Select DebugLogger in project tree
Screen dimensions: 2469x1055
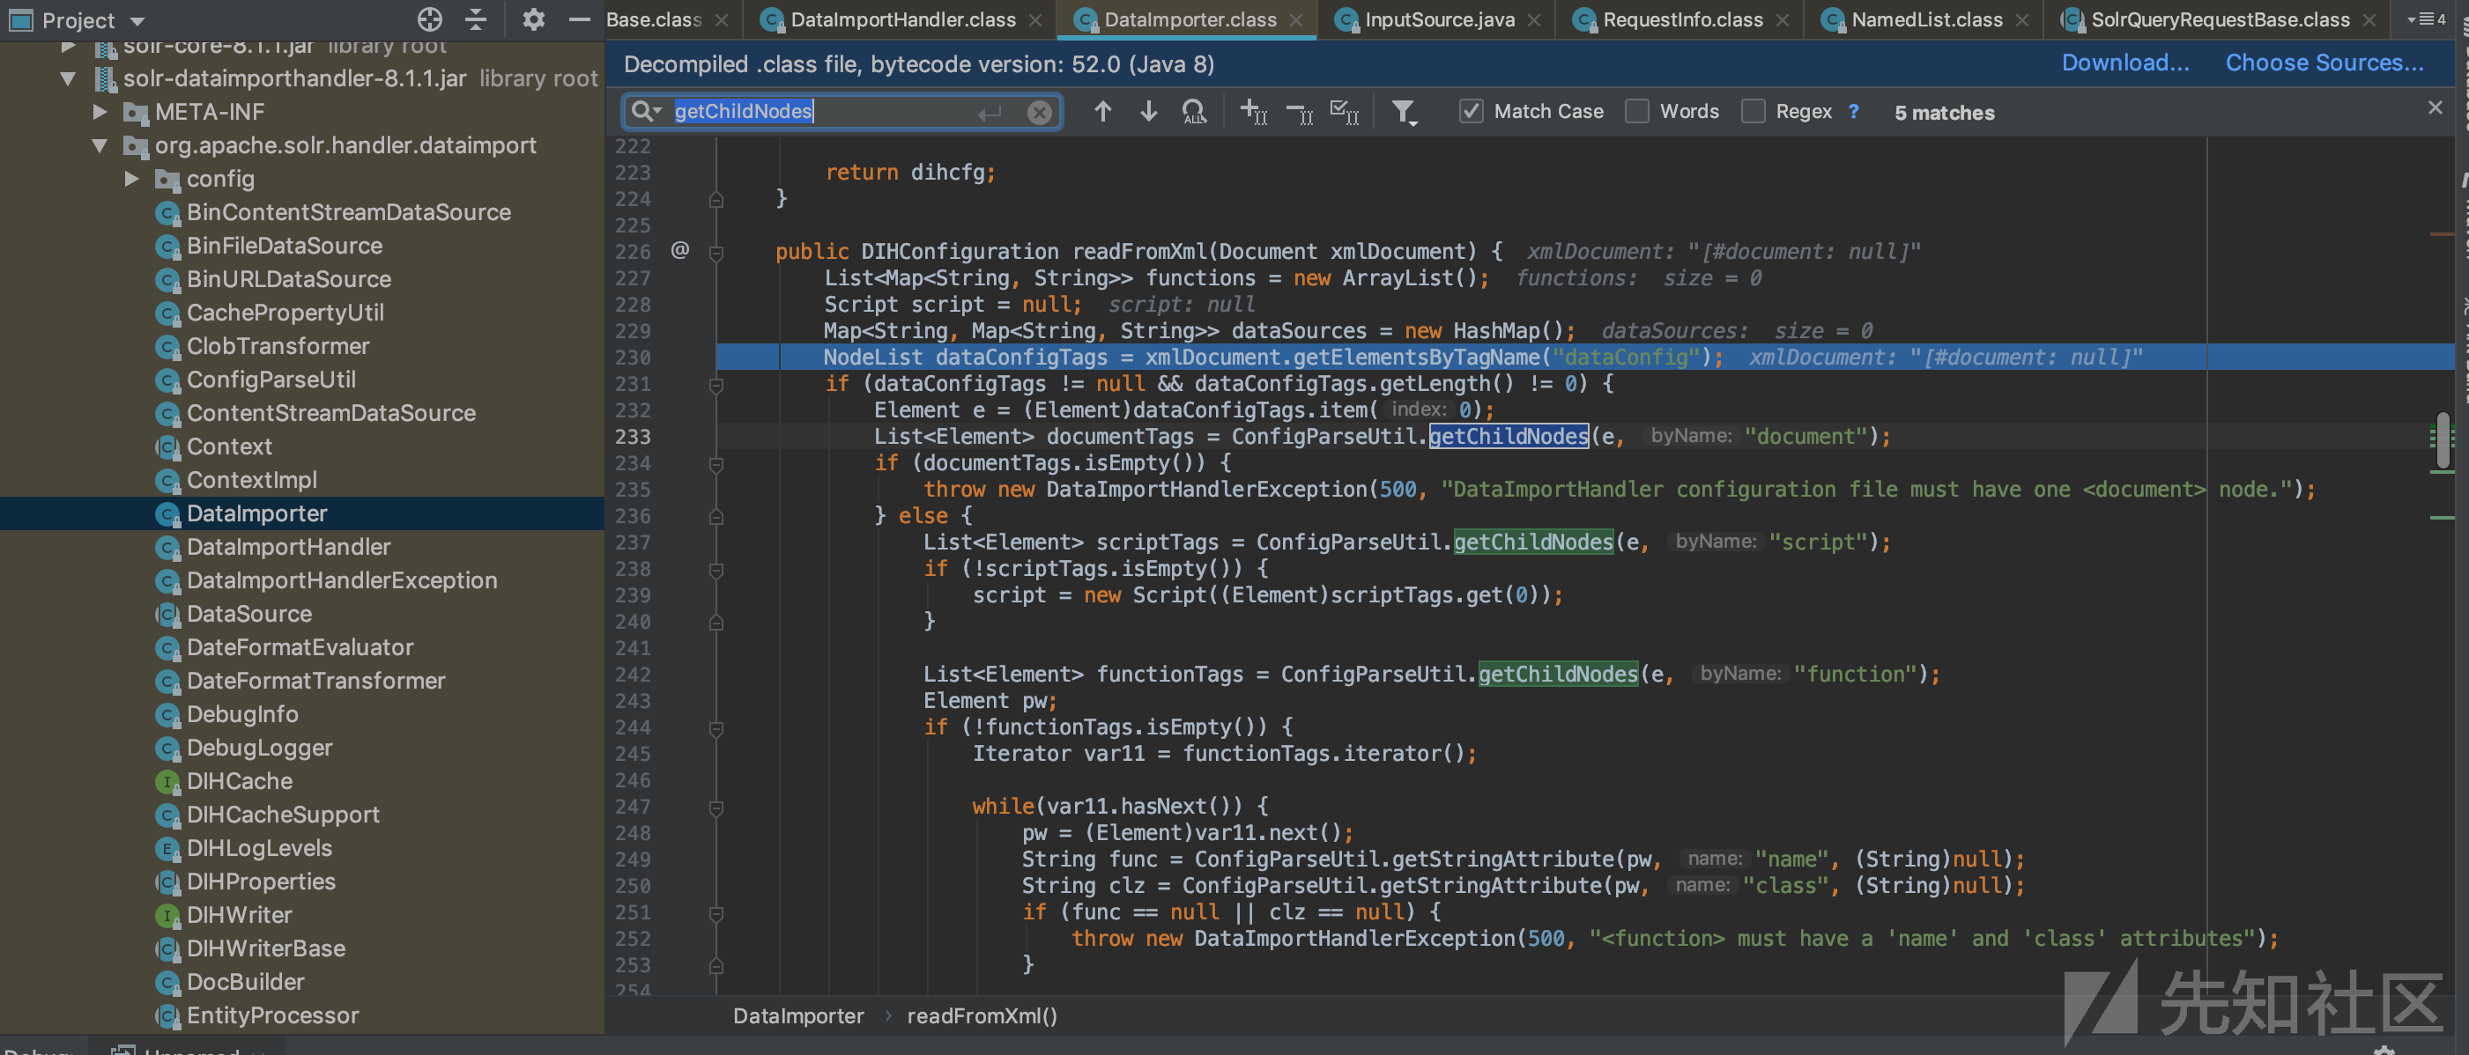(x=259, y=748)
